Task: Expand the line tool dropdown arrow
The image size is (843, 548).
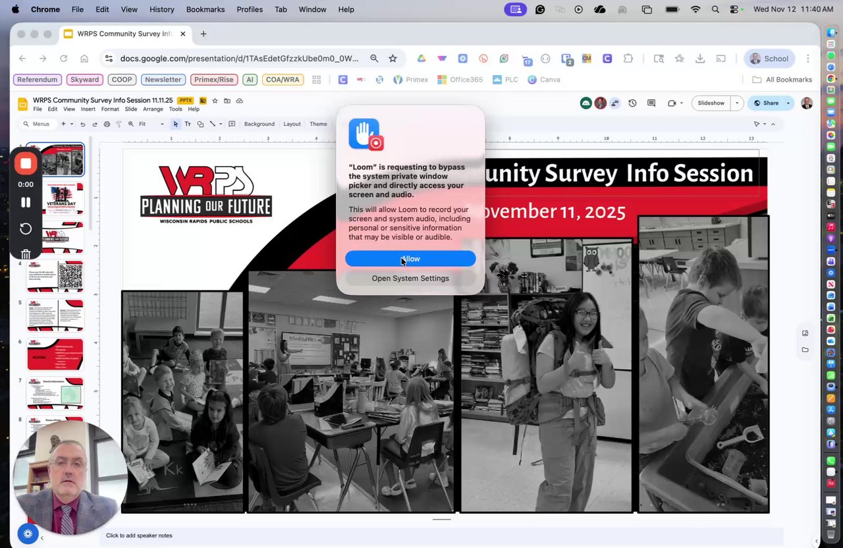Action: click(220, 124)
